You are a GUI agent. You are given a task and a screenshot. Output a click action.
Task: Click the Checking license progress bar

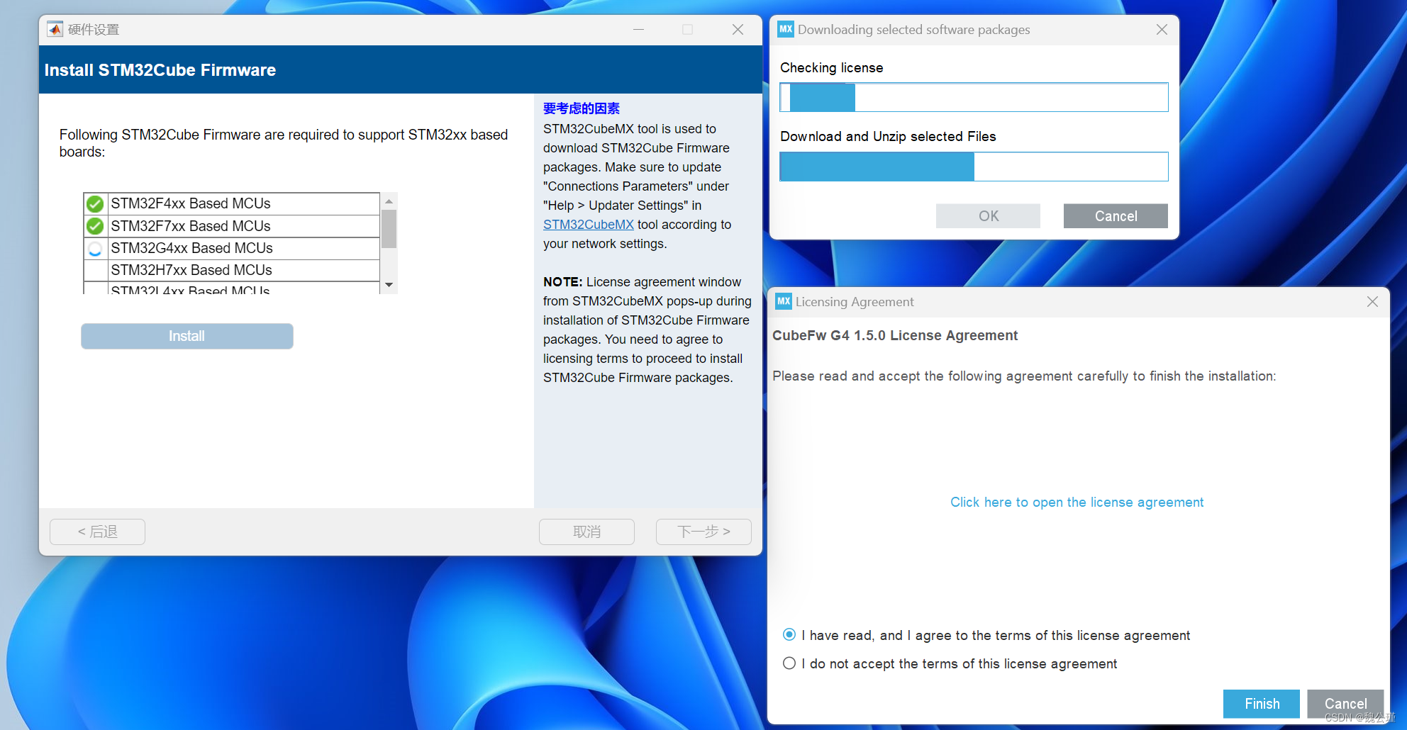point(974,97)
